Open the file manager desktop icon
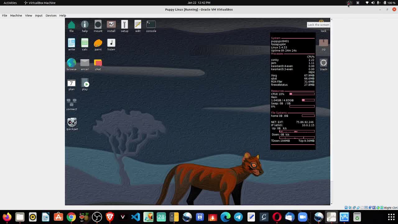 point(71,26)
